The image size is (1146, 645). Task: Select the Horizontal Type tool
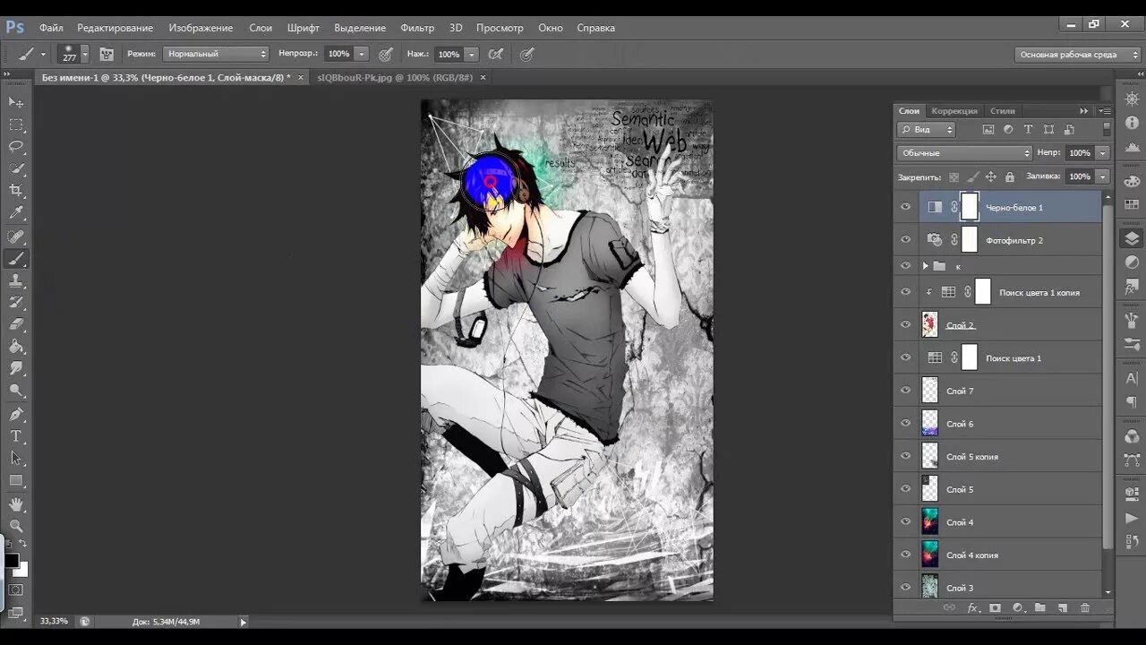(16, 436)
